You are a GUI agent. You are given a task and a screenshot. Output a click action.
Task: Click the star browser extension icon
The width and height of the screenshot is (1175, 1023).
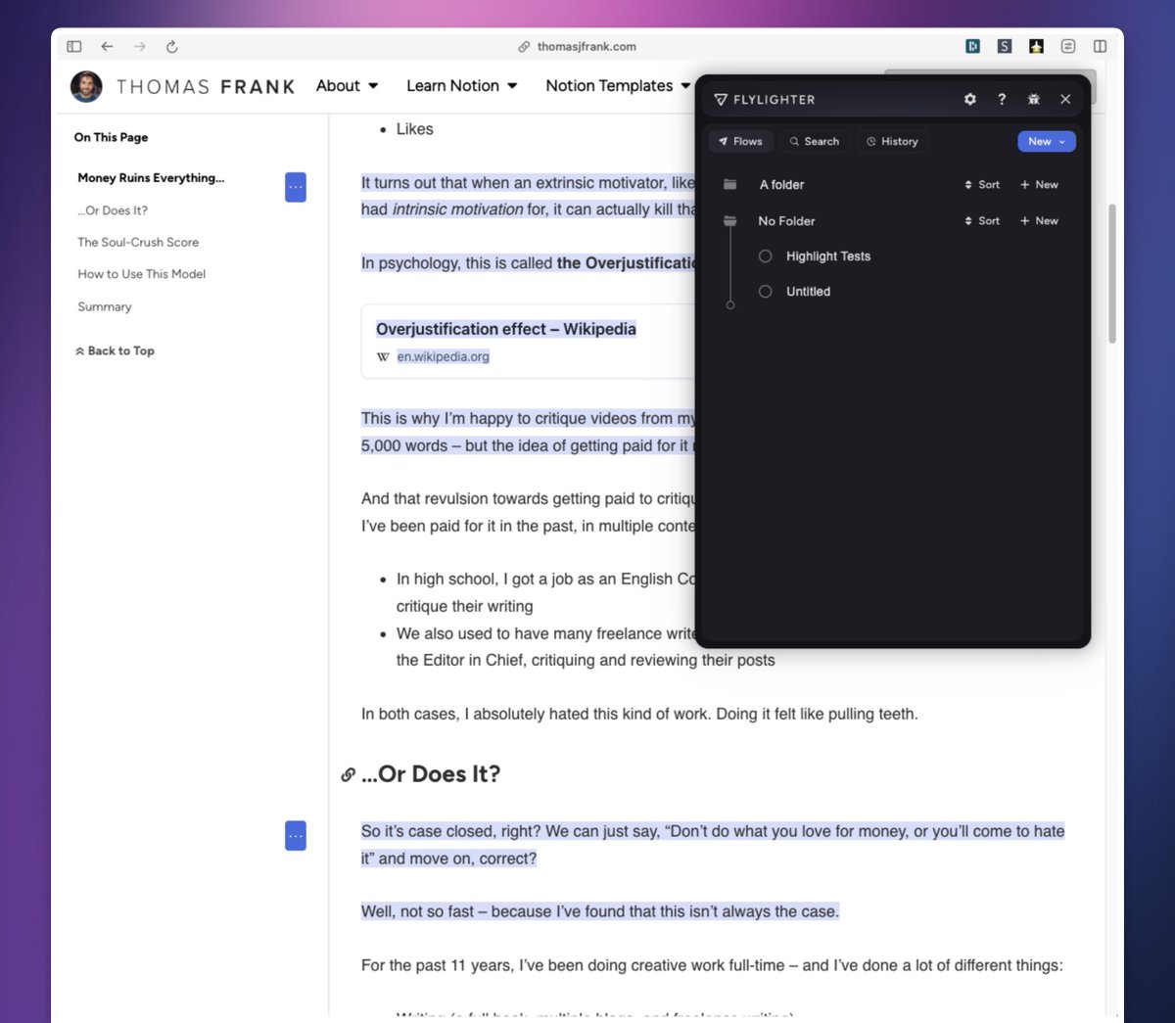[1036, 46]
